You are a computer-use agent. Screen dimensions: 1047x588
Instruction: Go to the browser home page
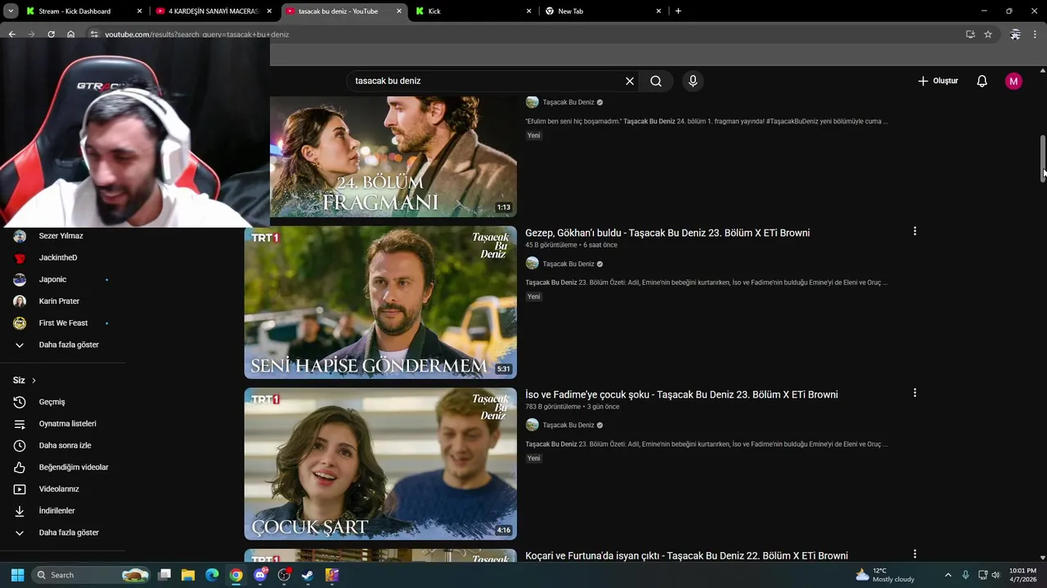pyautogui.click(x=71, y=34)
